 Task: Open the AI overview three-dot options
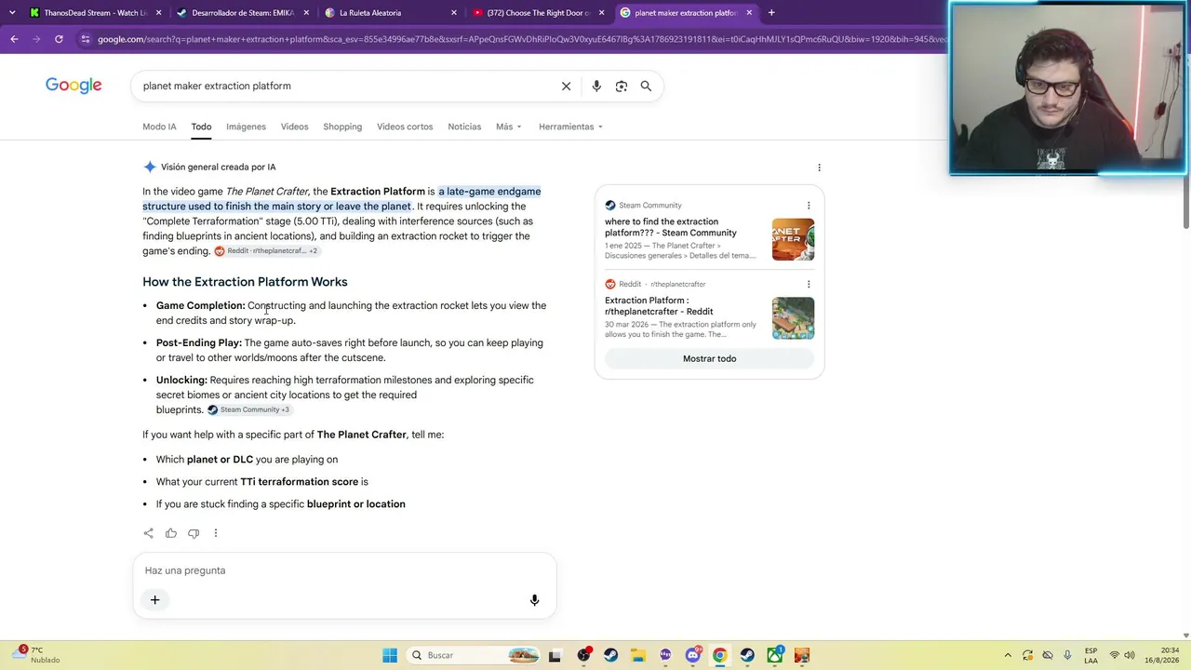click(x=819, y=167)
